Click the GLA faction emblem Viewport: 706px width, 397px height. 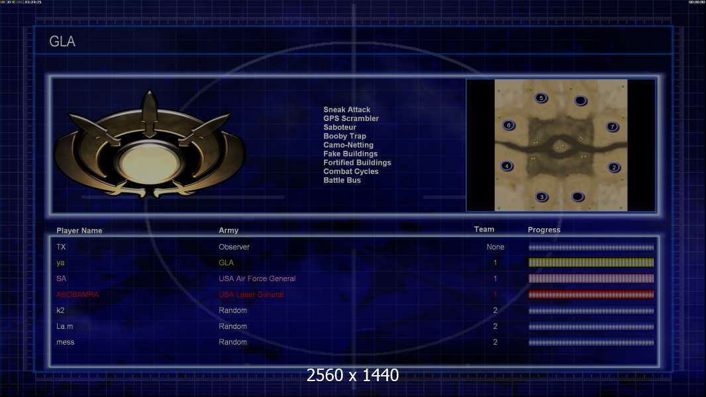(x=150, y=145)
